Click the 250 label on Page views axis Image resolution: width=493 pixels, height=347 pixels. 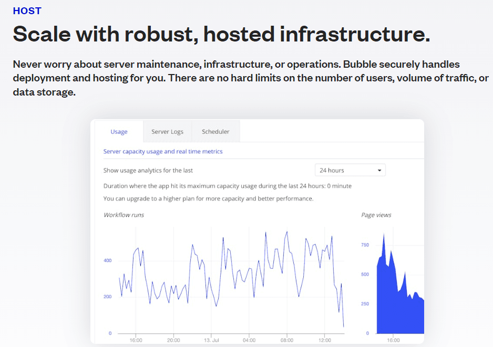[365, 304]
